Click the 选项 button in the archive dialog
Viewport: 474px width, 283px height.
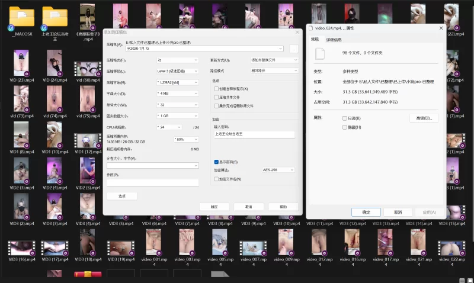coord(122,196)
